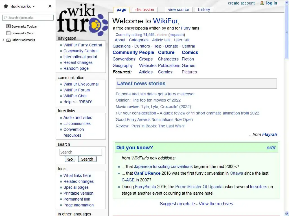Open Printable version
Viewport: 289px width, 216px height.
pyautogui.click(x=78, y=193)
